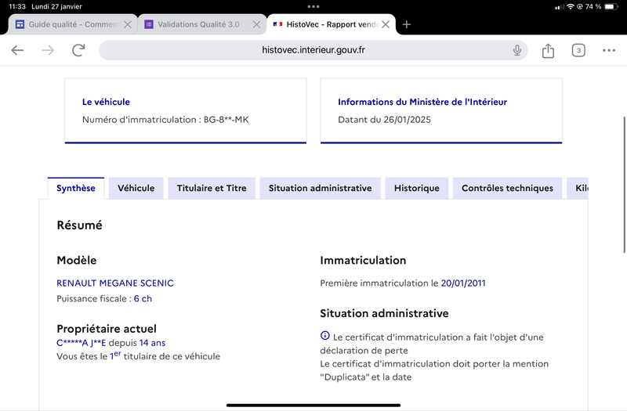
Task: Open the Véhicule tab
Action: (136, 188)
